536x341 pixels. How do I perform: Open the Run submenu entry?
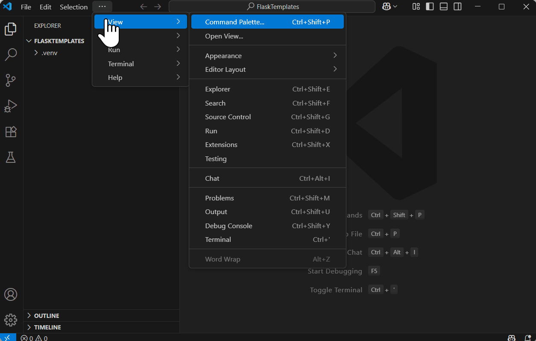(141, 50)
